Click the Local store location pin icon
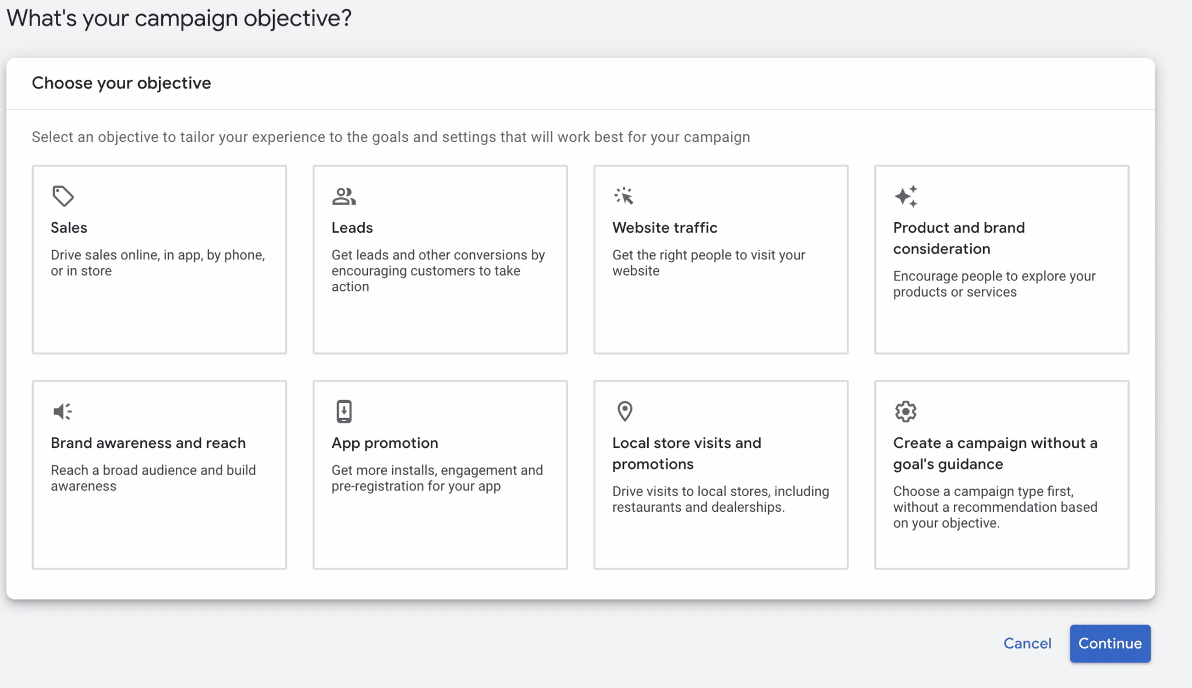 coord(625,411)
